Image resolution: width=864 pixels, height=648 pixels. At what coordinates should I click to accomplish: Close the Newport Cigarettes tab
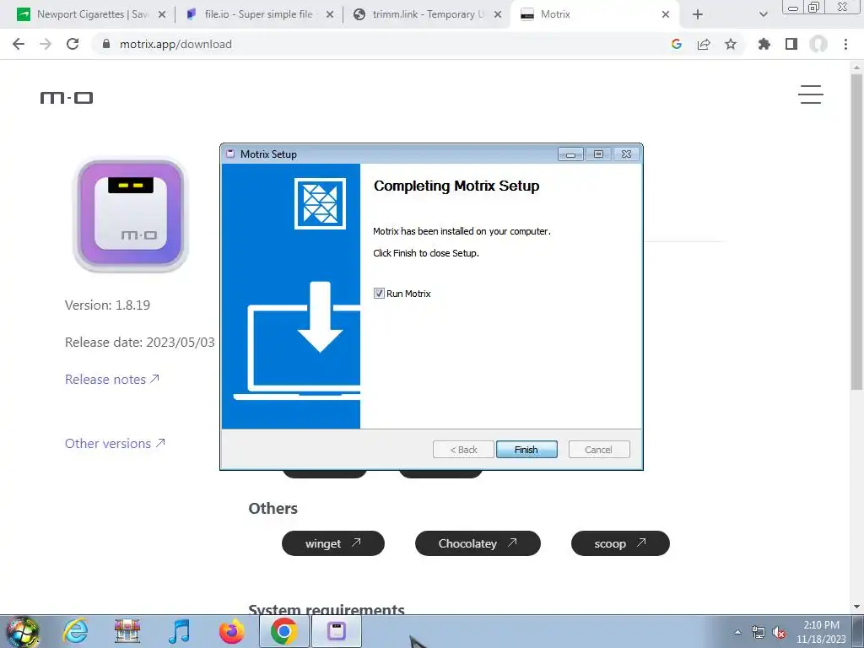pos(162,14)
